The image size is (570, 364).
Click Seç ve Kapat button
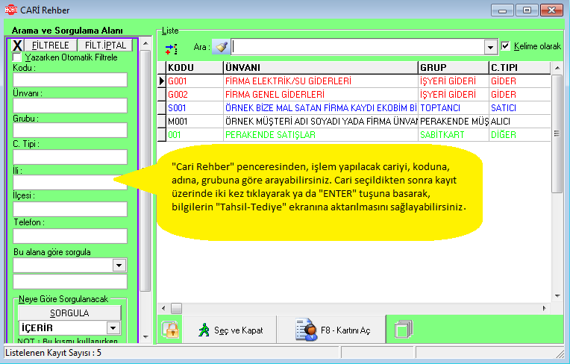click(x=230, y=330)
